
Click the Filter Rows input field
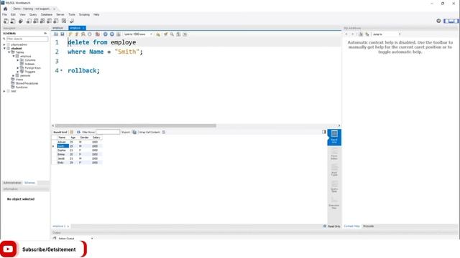108,132
